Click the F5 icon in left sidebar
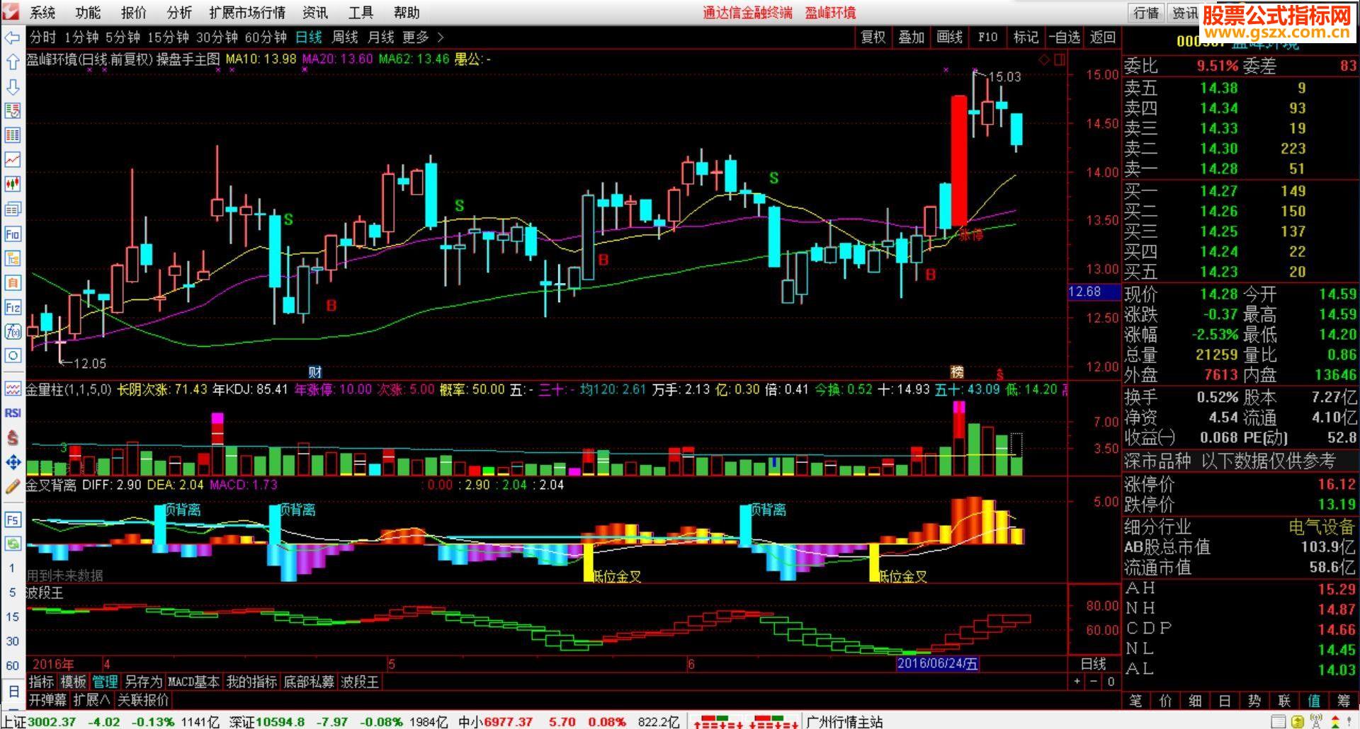 tap(13, 520)
